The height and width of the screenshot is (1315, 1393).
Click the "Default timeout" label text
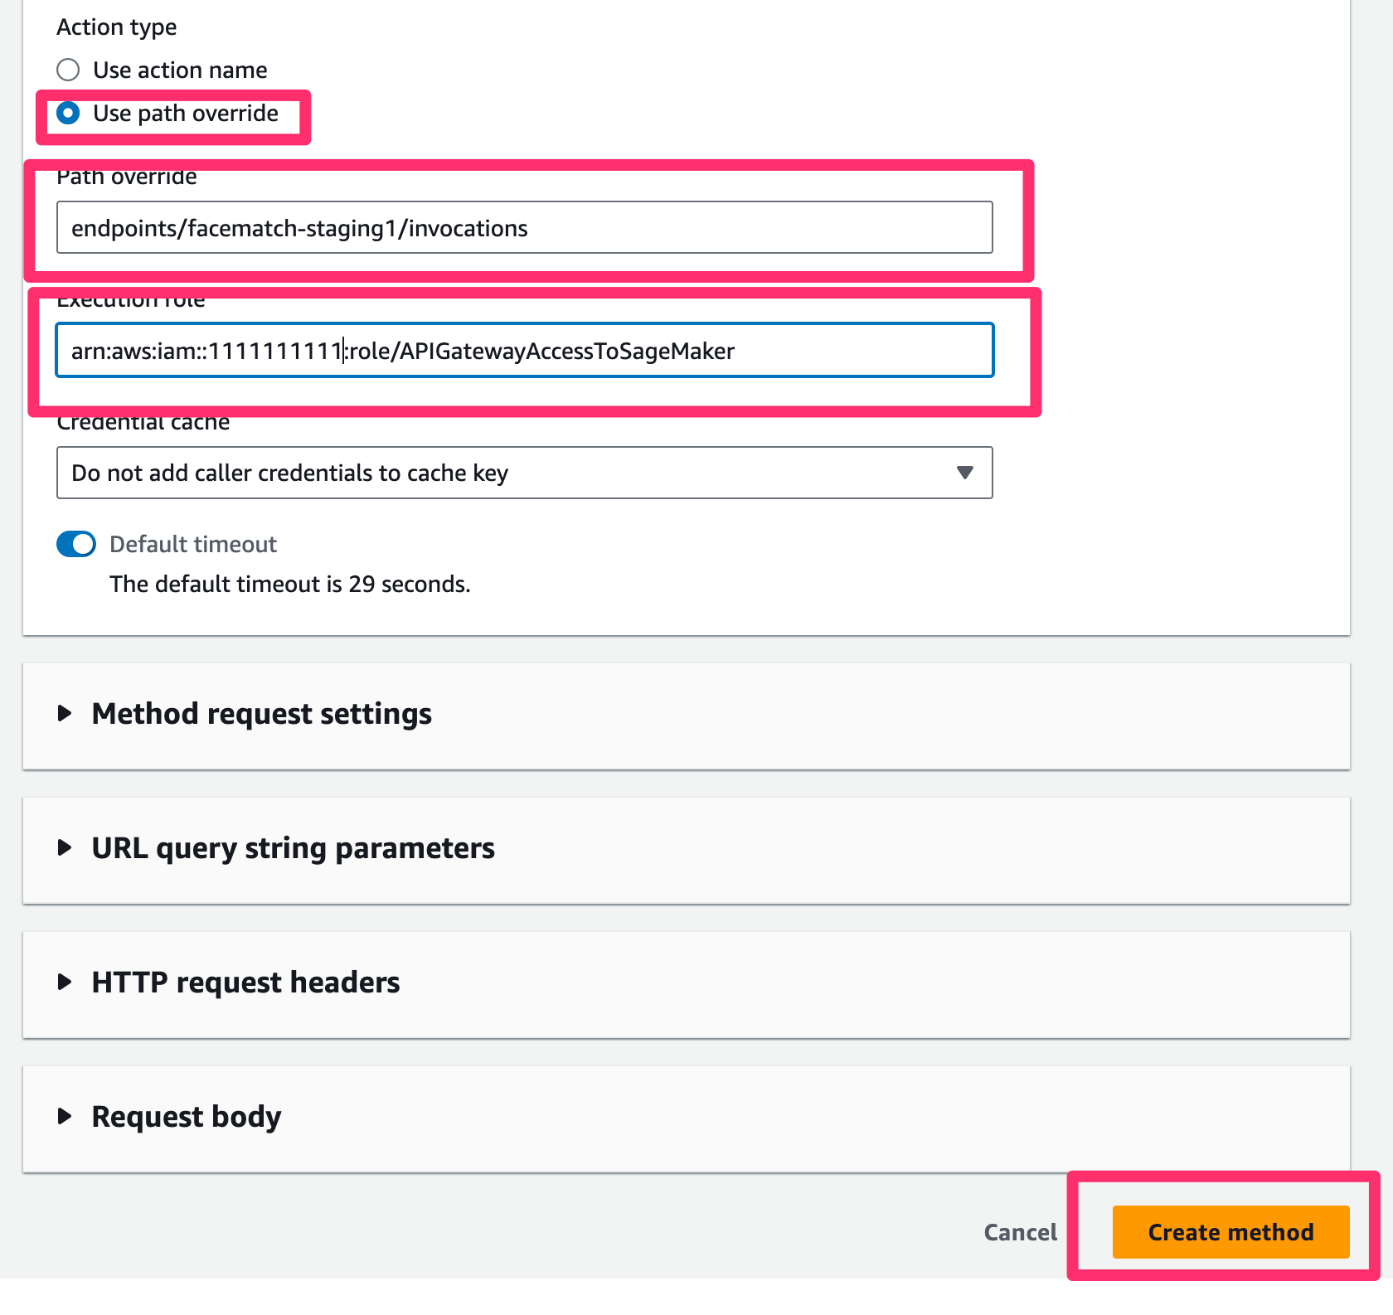point(193,544)
